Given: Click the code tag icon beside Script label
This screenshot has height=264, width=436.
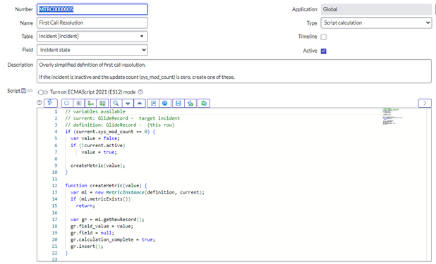Looking at the screenshot, I should click(30, 91).
